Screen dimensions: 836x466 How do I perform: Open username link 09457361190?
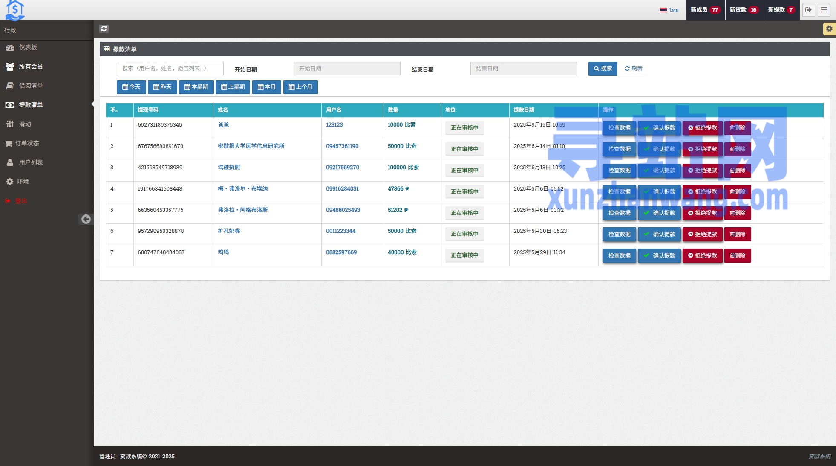tap(342, 146)
